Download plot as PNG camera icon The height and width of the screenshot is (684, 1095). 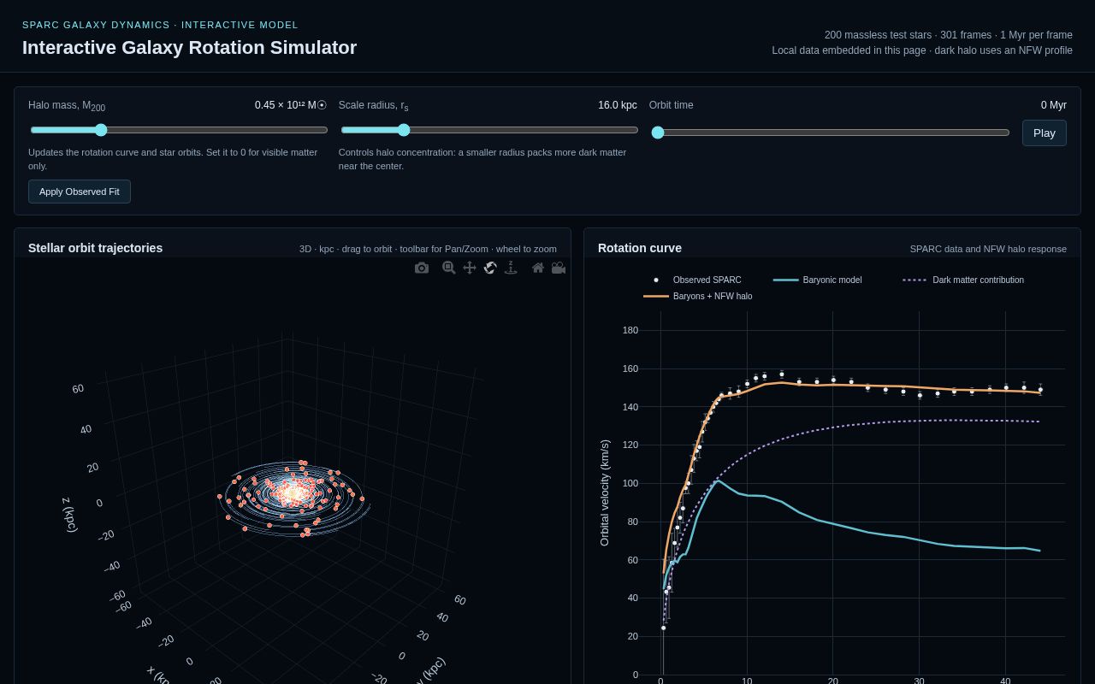[422, 268]
